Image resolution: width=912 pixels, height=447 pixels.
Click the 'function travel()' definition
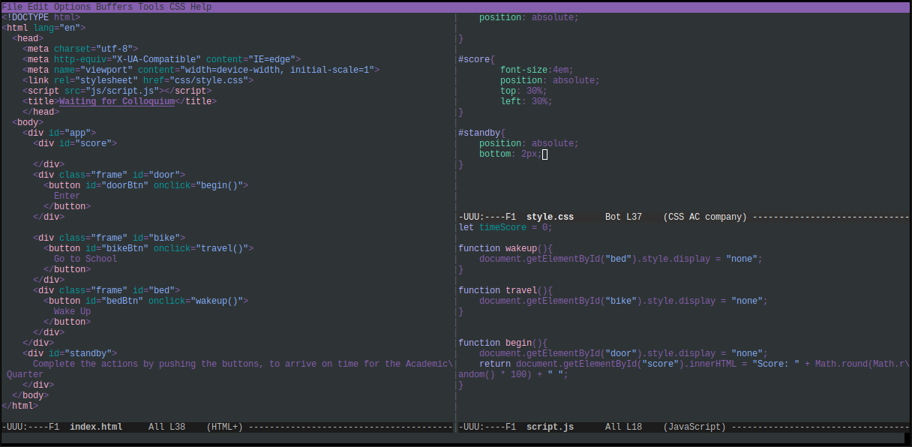pos(505,290)
